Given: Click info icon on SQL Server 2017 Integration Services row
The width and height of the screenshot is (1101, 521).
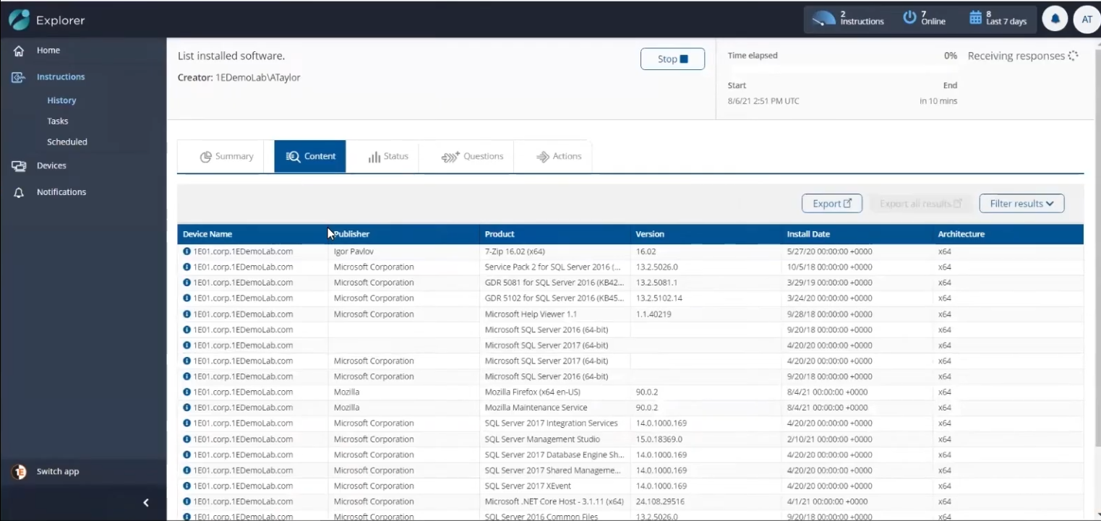Looking at the screenshot, I should [187, 423].
